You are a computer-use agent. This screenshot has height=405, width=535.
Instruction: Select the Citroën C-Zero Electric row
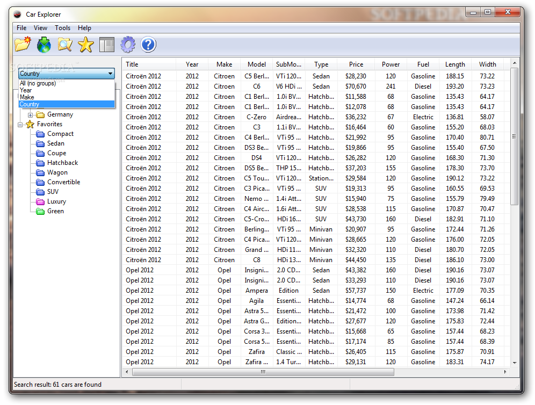tap(316, 117)
